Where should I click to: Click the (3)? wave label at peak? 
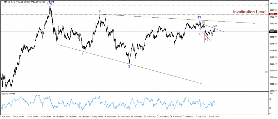(50, 3)
